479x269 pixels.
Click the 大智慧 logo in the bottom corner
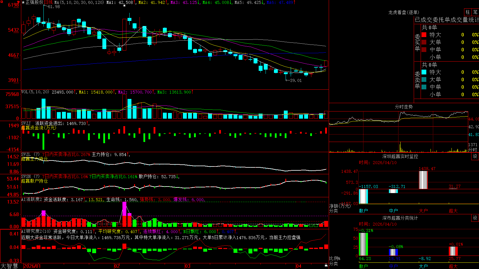pyautogui.click(x=9, y=266)
